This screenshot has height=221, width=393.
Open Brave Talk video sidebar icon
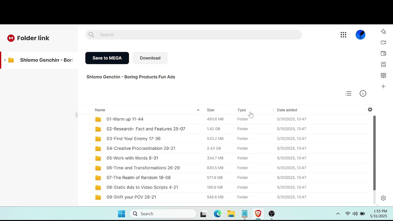(383, 42)
